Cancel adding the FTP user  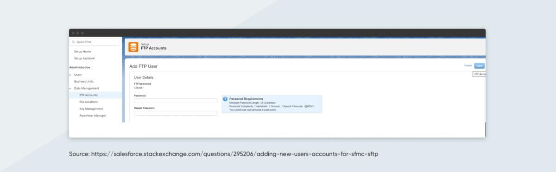(468, 66)
